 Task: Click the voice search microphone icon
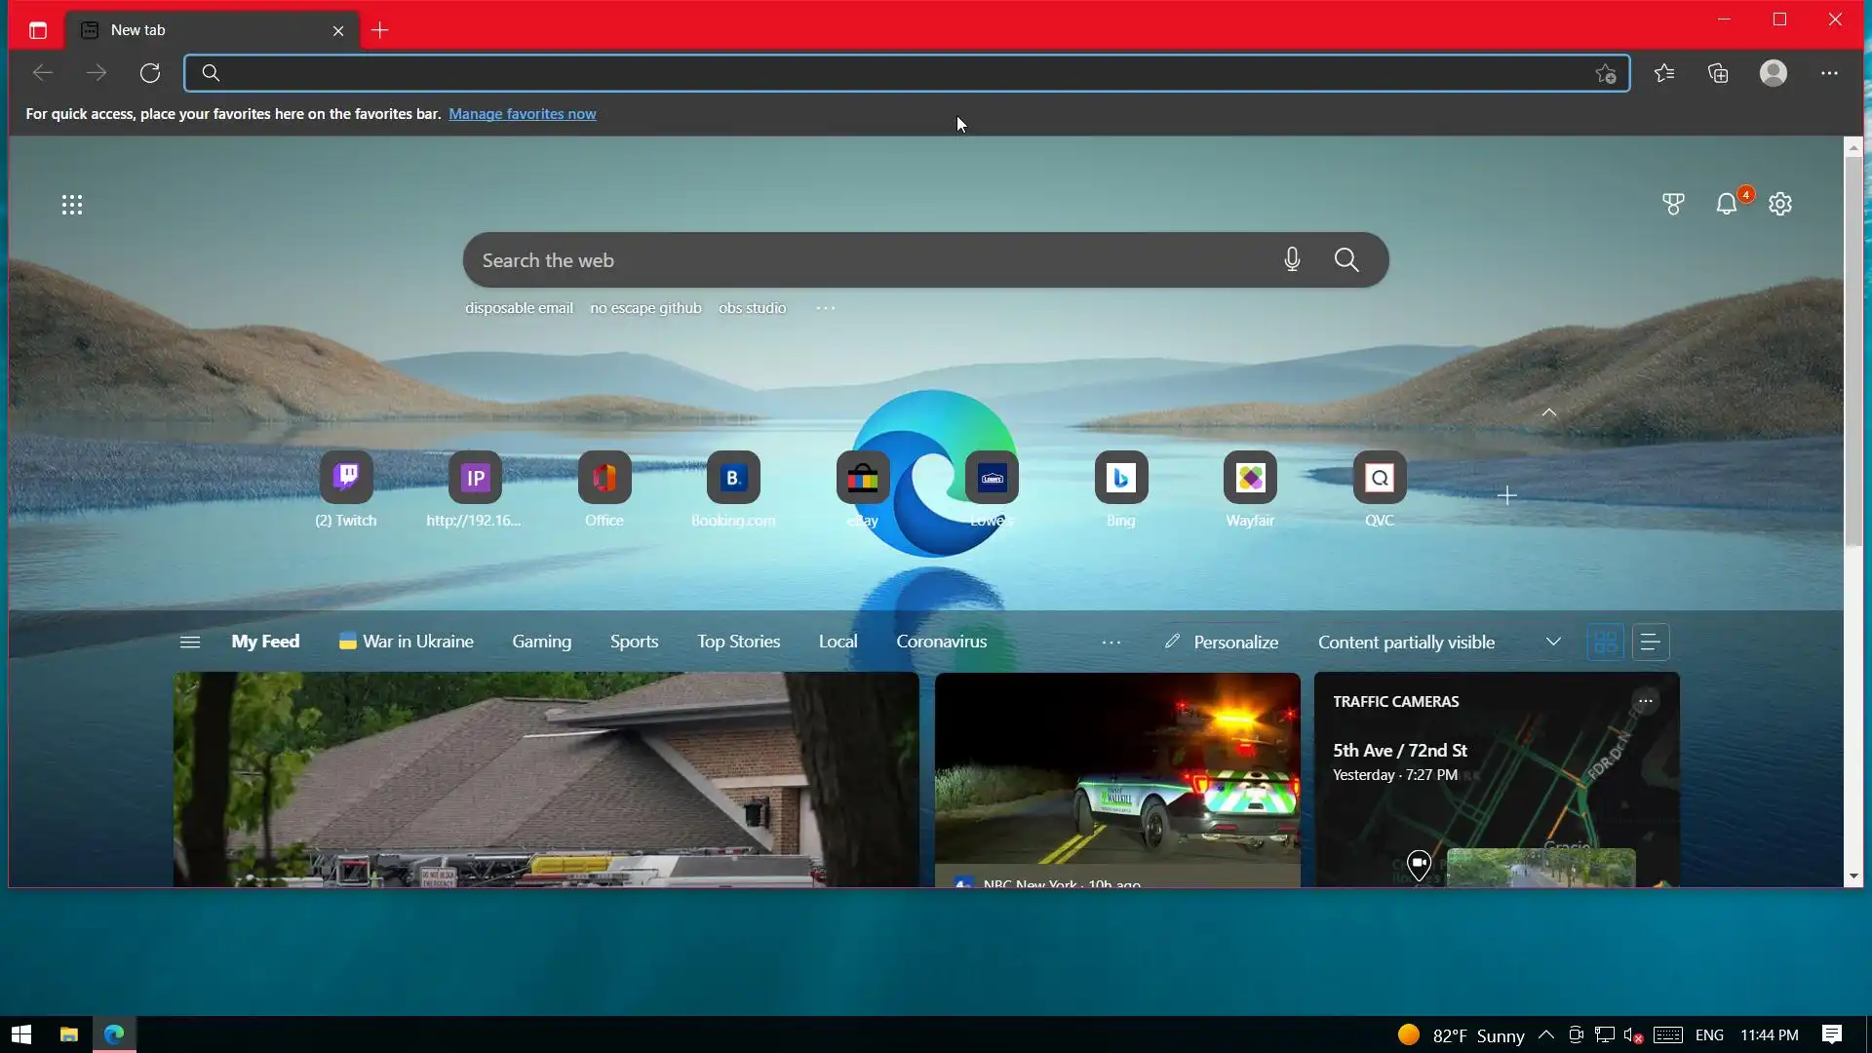pyautogui.click(x=1292, y=259)
